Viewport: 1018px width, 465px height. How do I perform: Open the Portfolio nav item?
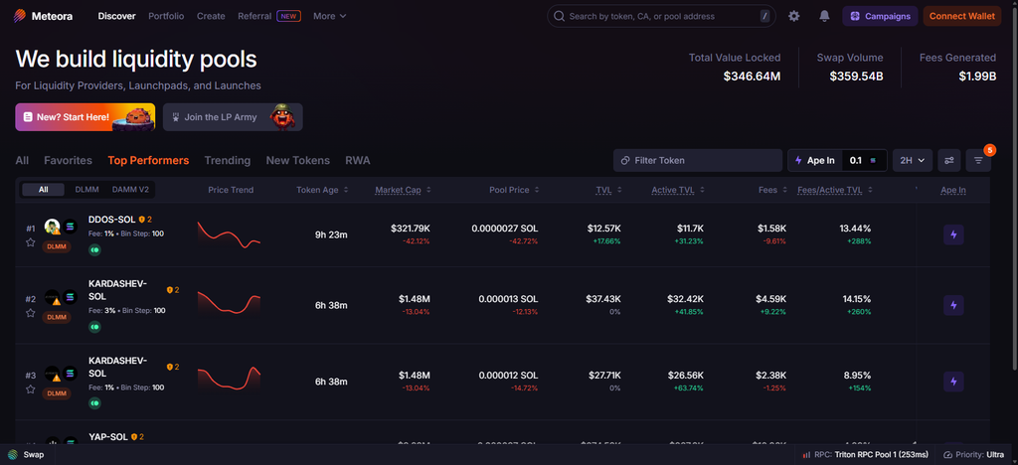pyautogui.click(x=166, y=16)
